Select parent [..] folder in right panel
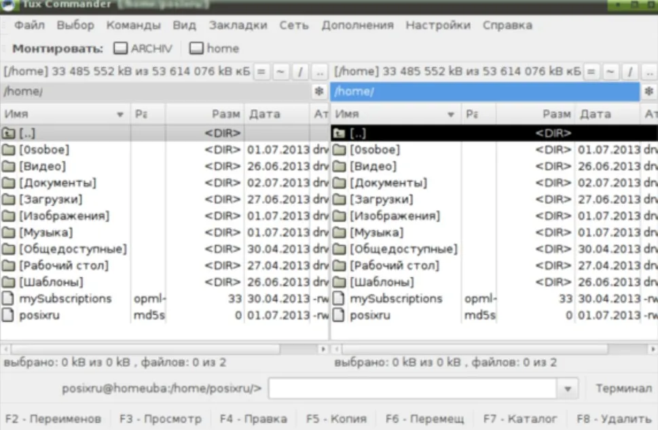 tap(494, 134)
